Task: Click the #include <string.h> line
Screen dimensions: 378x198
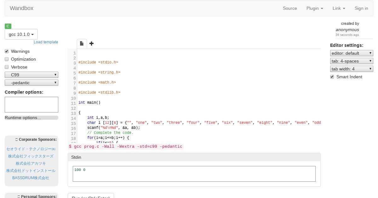Action: click(99, 72)
